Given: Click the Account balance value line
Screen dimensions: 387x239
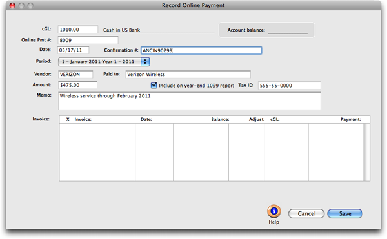Looking at the screenshot, I should [288, 30].
